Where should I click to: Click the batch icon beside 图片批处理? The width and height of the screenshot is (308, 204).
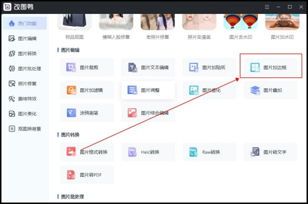(x=12, y=68)
